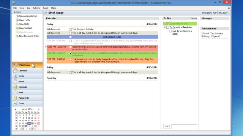
Task: Click the New Appointment icon
Action: coord(17,16)
